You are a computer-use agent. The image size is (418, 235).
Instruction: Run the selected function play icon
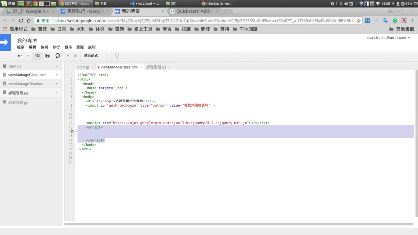click(x=68, y=56)
